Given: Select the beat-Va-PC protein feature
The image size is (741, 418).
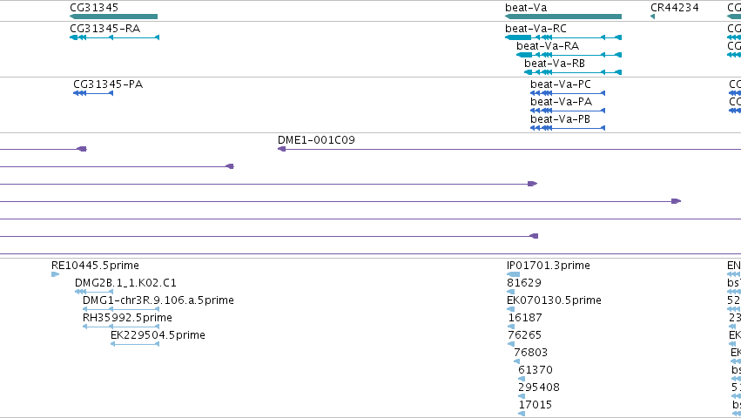Looking at the screenshot, I should [x=568, y=93].
